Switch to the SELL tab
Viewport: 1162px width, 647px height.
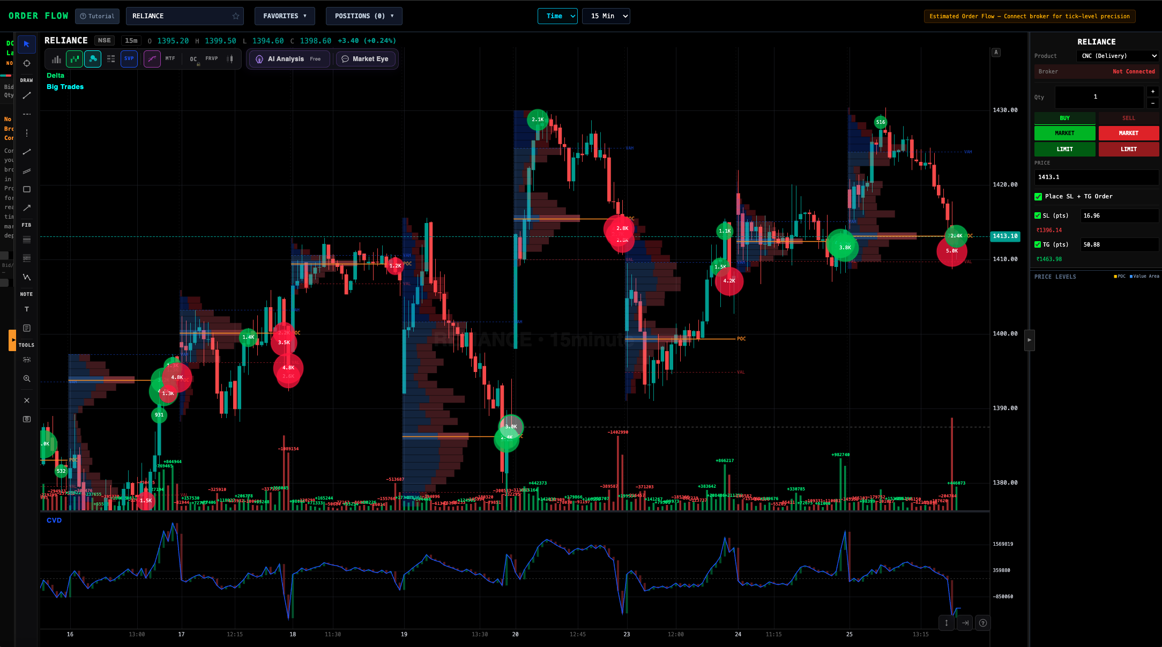tap(1128, 118)
